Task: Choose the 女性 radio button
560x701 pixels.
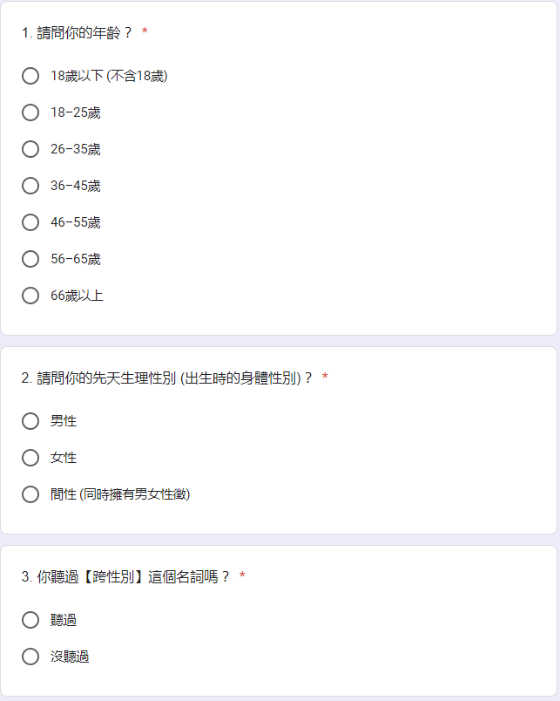Action: (30, 458)
